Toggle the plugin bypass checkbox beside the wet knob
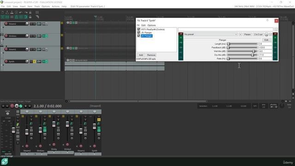The height and width of the screenshot is (166, 295). tap(271, 35)
